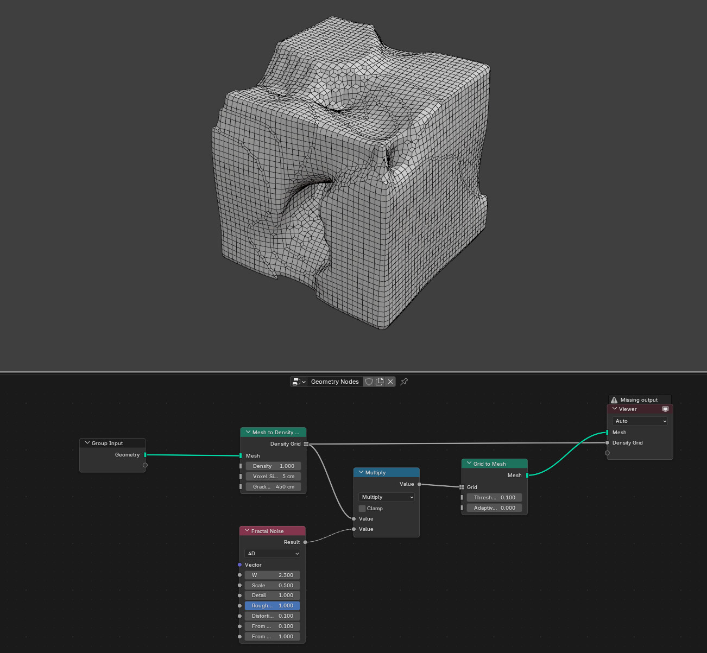Open the Multiply operation dropdown
Image resolution: width=707 pixels, height=653 pixels.
386,497
